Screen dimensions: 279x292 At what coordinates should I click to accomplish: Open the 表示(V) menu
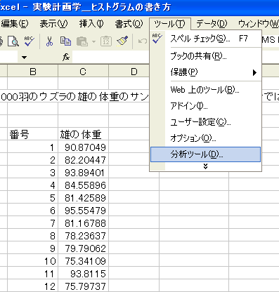(x=53, y=24)
